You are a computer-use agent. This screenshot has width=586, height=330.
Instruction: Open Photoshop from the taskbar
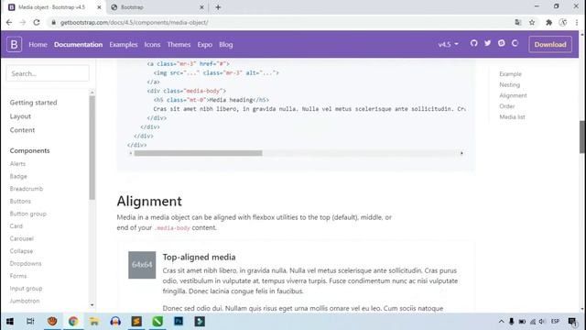click(179, 322)
